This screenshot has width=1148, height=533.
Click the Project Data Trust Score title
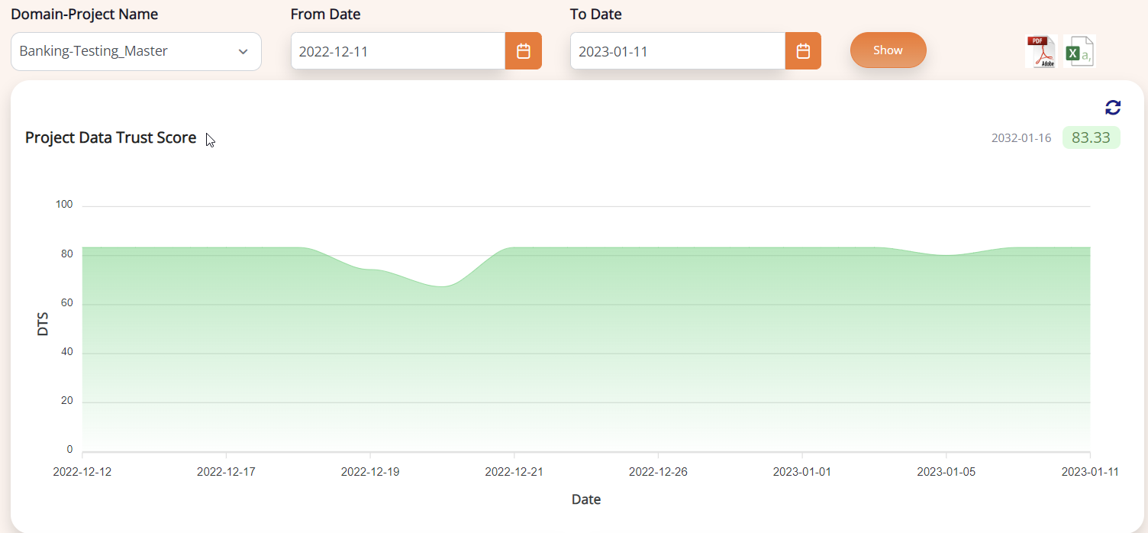111,138
